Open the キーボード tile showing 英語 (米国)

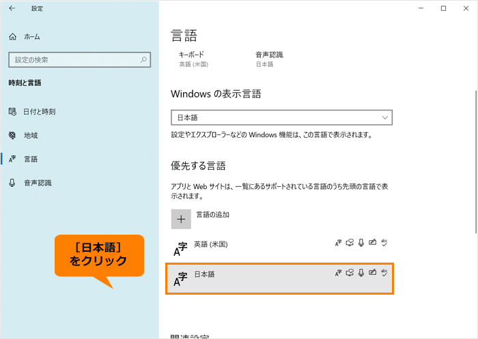pyautogui.click(x=193, y=59)
